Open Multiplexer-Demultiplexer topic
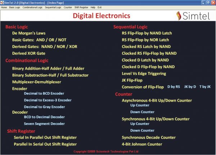This screenshot has height=155, width=216. coord(36,82)
